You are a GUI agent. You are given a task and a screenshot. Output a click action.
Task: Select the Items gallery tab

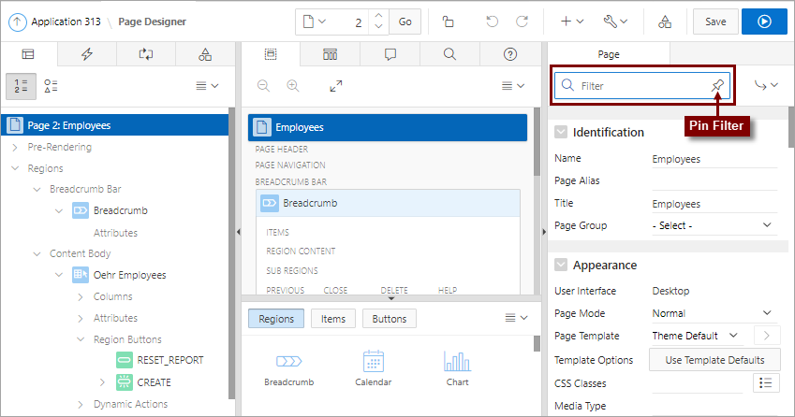click(333, 319)
